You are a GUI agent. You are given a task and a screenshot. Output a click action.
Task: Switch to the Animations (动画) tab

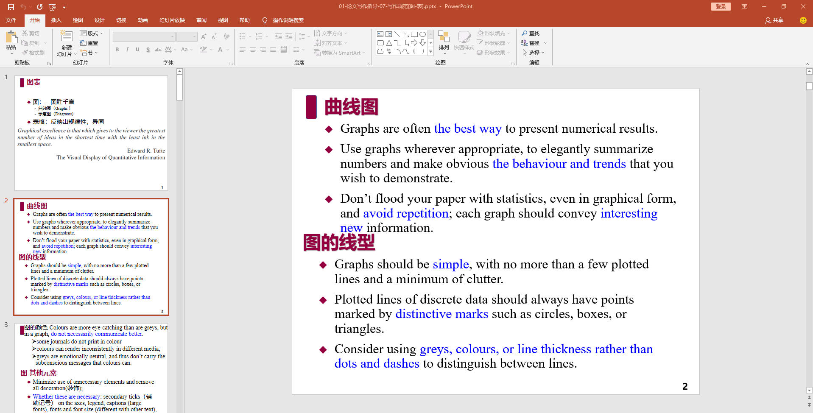(142, 20)
